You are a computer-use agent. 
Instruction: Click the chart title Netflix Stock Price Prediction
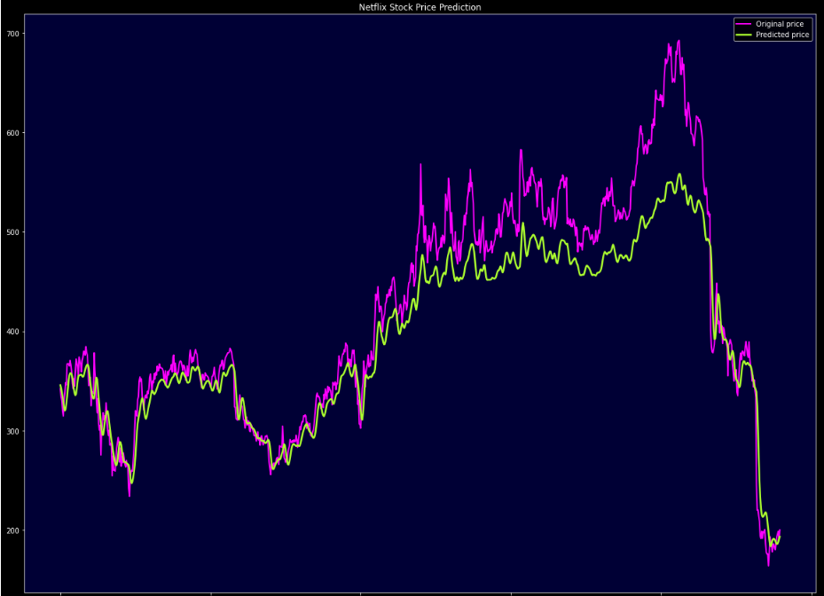pyautogui.click(x=420, y=7)
